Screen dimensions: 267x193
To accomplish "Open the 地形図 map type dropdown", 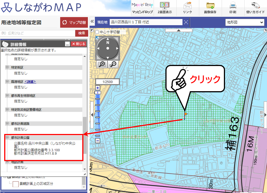I will [x=245, y=22].
